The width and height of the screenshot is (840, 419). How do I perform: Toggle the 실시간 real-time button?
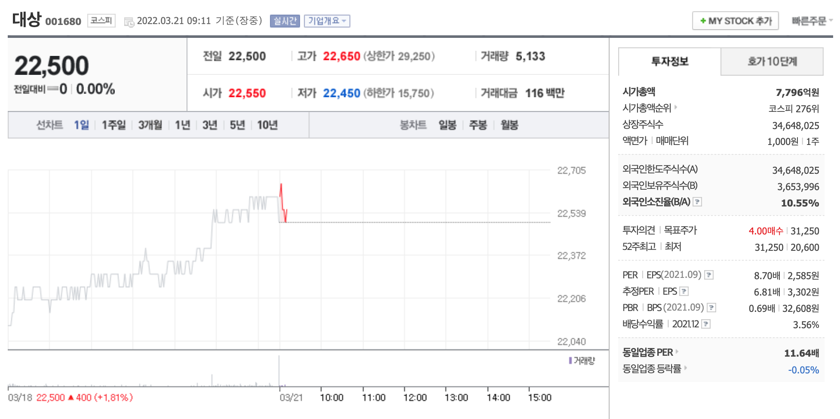point(285,21)
